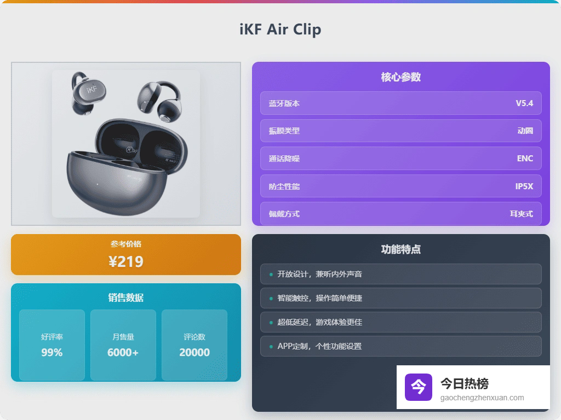Click the 核心参数 section heading

[x=400, y=77]
